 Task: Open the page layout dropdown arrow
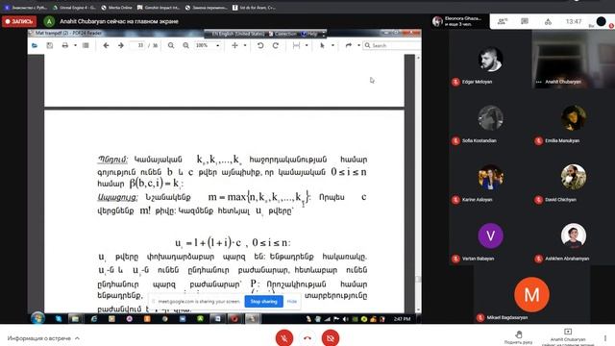[x=307, y=45]
